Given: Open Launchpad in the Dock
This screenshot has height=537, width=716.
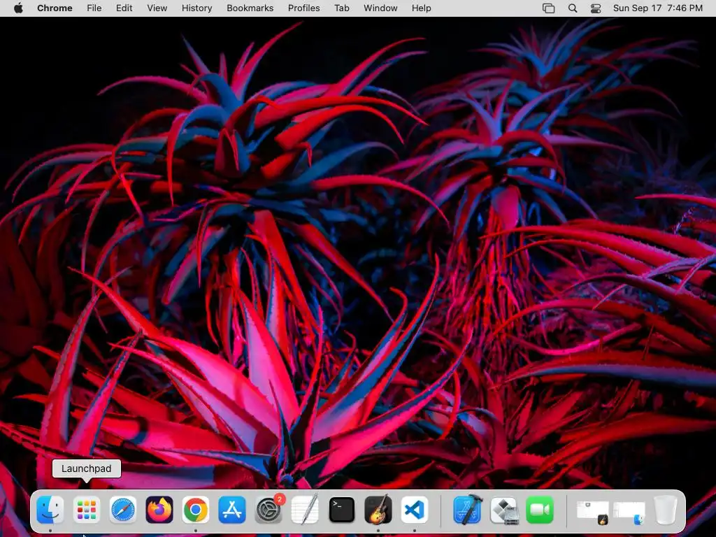Looking at the screenshot, I should click(x=86, y=510).
